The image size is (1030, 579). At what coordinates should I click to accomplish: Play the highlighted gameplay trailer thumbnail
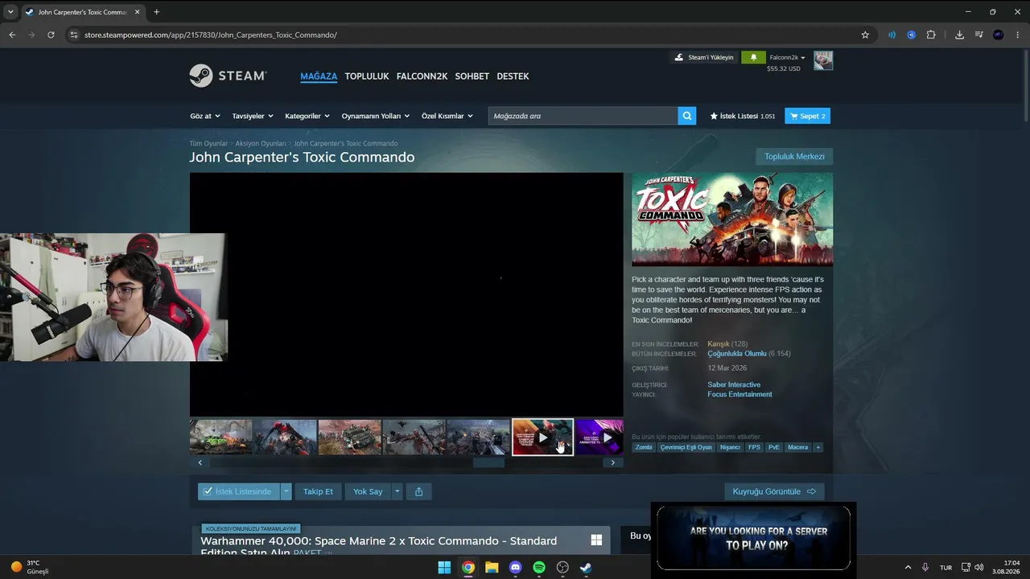[542, 437]
